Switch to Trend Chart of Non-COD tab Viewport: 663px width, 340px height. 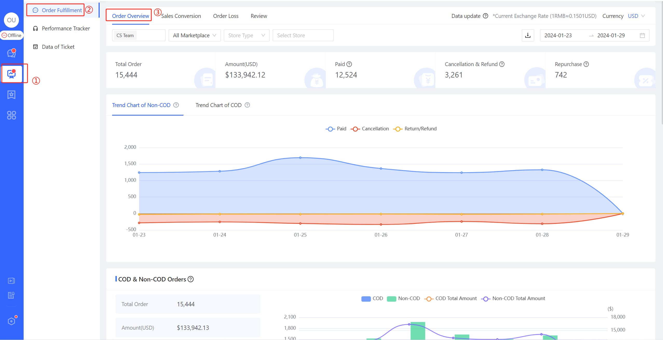pyautogui.click(x=141, y=105)
